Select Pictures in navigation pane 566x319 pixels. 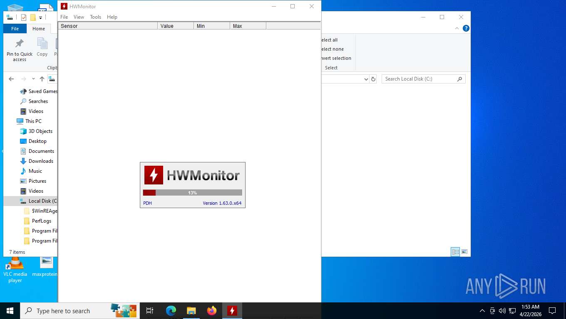coord(33,181)
